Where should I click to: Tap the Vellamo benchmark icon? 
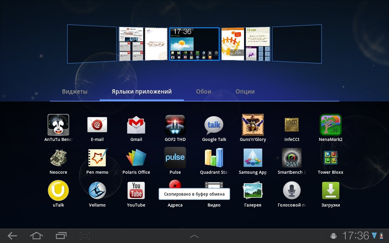pos(97,191)
